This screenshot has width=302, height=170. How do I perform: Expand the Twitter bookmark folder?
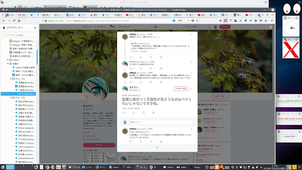pyautogui.click(x=8, y=60)
